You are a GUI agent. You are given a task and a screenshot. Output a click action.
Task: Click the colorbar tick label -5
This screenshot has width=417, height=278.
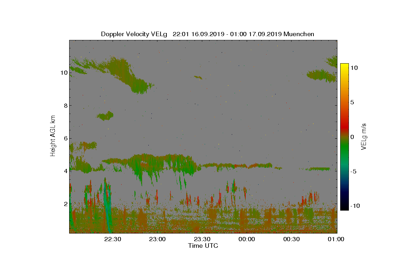pyautogui.click(x=353, y=171)
